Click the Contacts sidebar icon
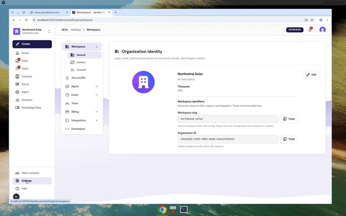 [x=17, y=76]
